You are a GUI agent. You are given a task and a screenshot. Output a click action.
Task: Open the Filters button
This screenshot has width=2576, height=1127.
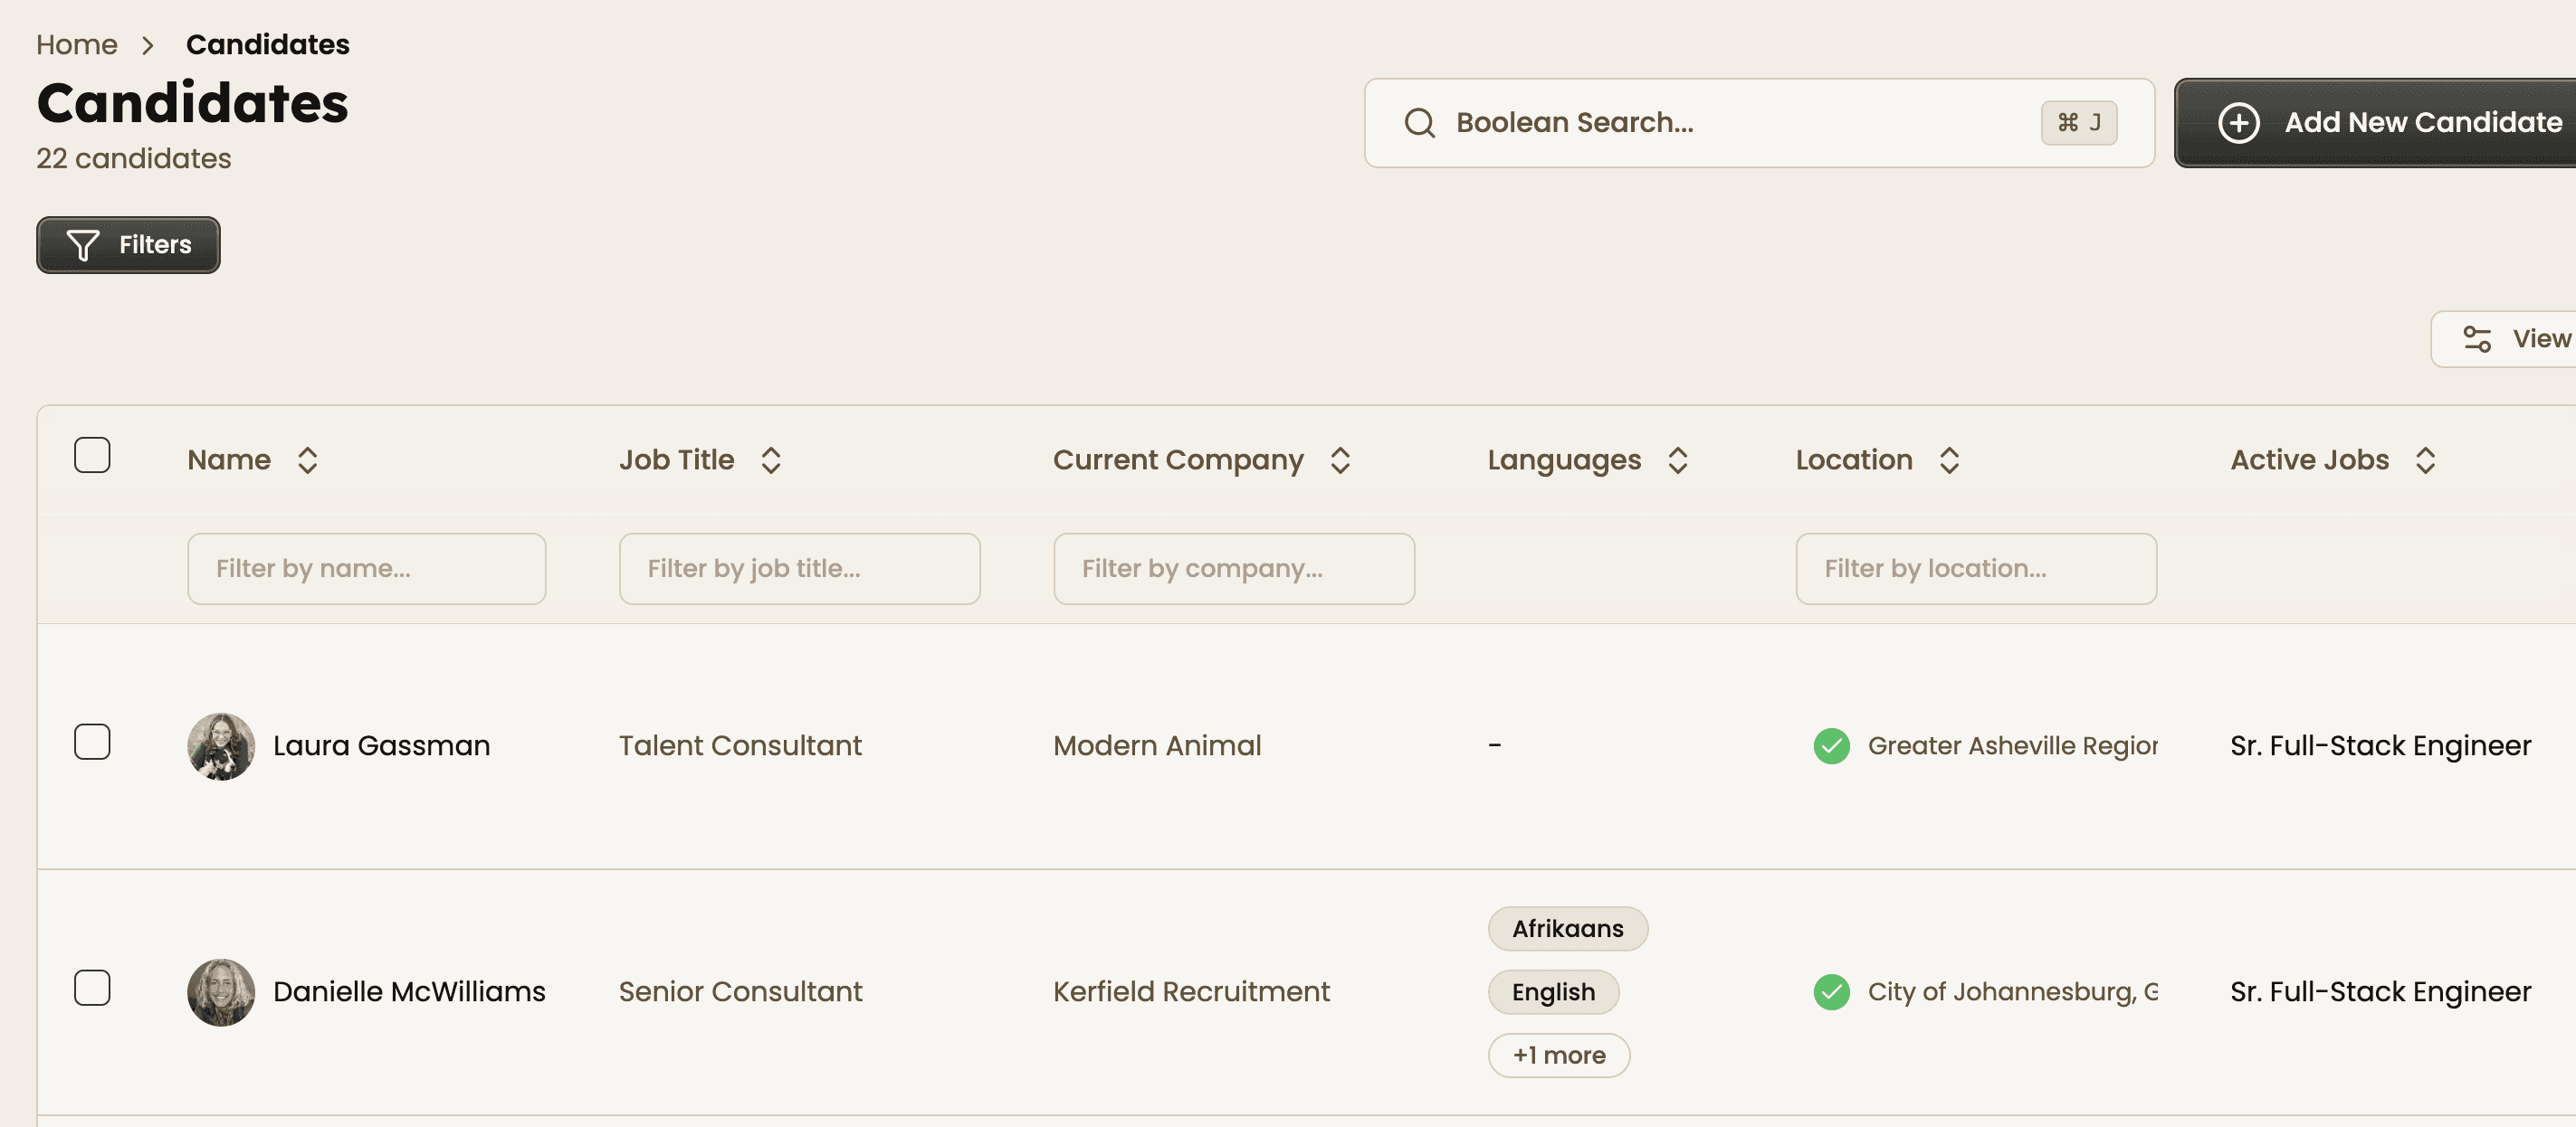[x=128, y=245]
